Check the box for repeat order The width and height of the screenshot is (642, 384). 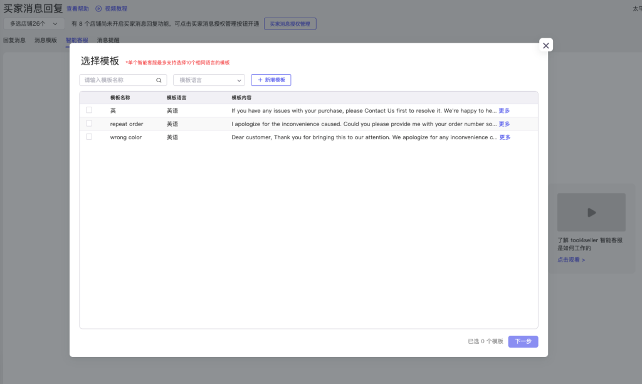point(89,124)
